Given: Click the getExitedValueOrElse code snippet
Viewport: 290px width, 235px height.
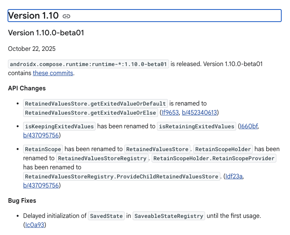Looking at the screenshot, I should (x=90, y=113).
